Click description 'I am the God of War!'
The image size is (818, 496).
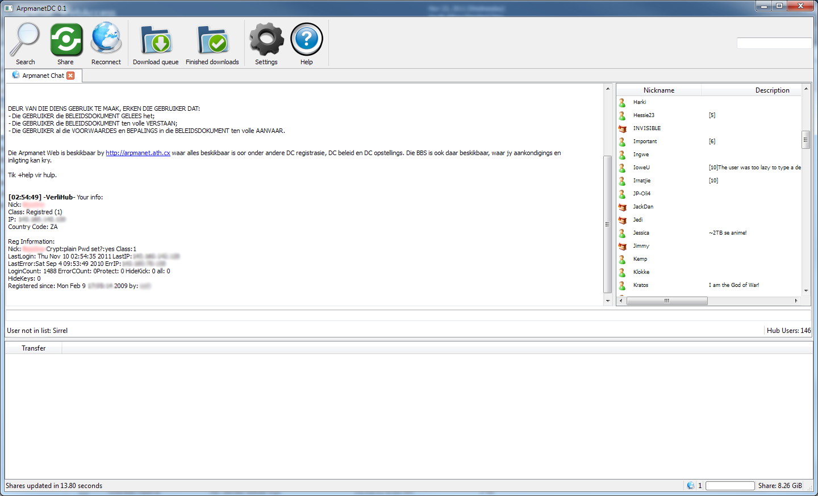click(733, 285)
